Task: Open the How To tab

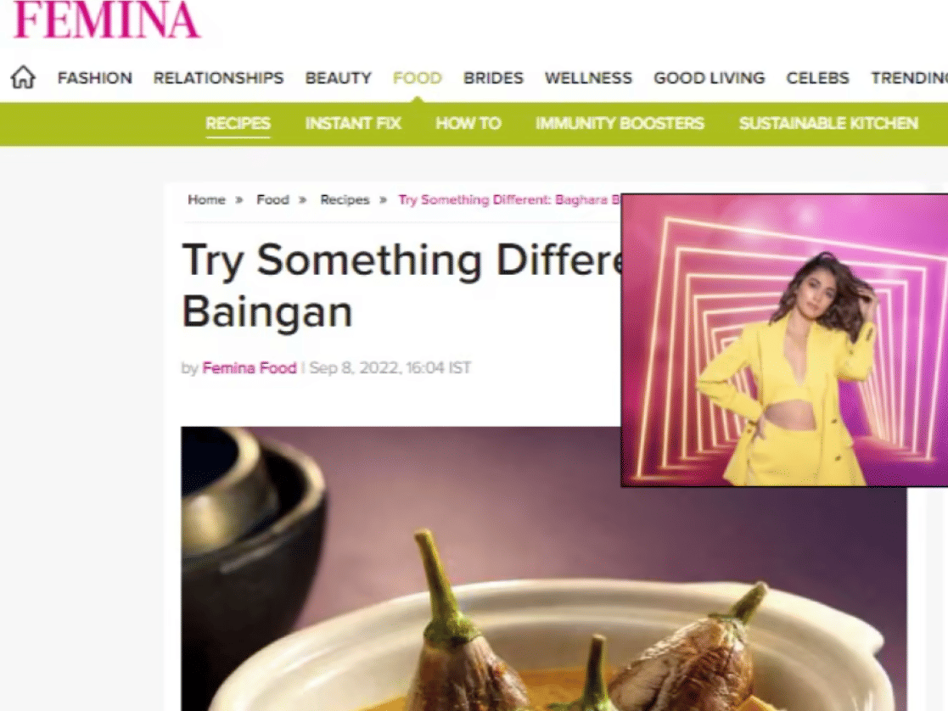Action: pos(468,123)
